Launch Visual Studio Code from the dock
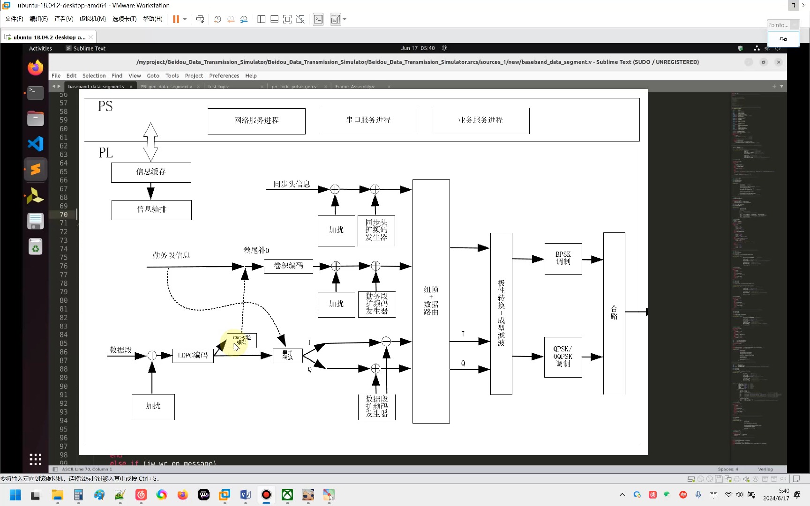Image resolution: width=810 pixels, height=506 pixels. [x=36, y=144]
